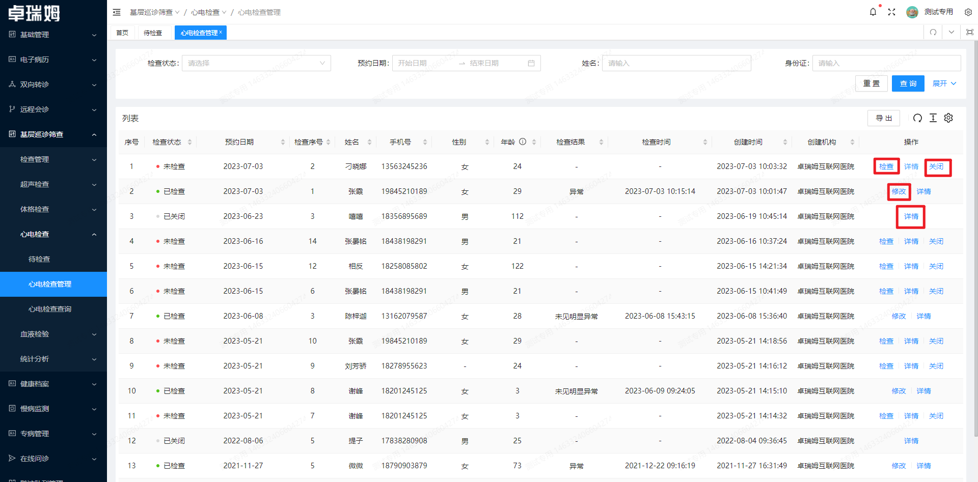This screenshot has height=482, width=978.
Task: Click the age column info icon
Action: [523, 142]
